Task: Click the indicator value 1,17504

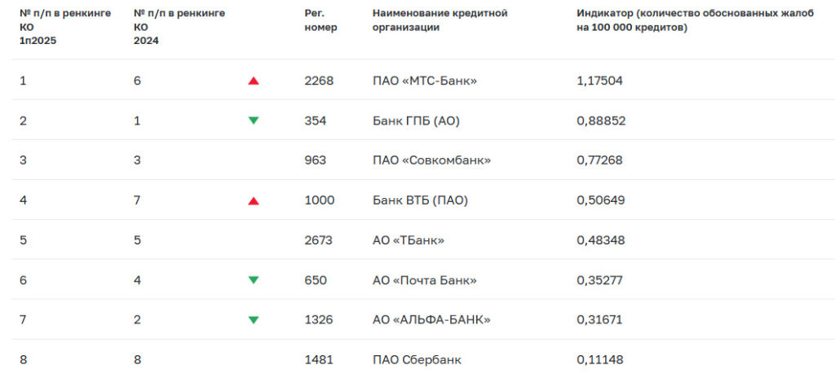Action: 599,81
